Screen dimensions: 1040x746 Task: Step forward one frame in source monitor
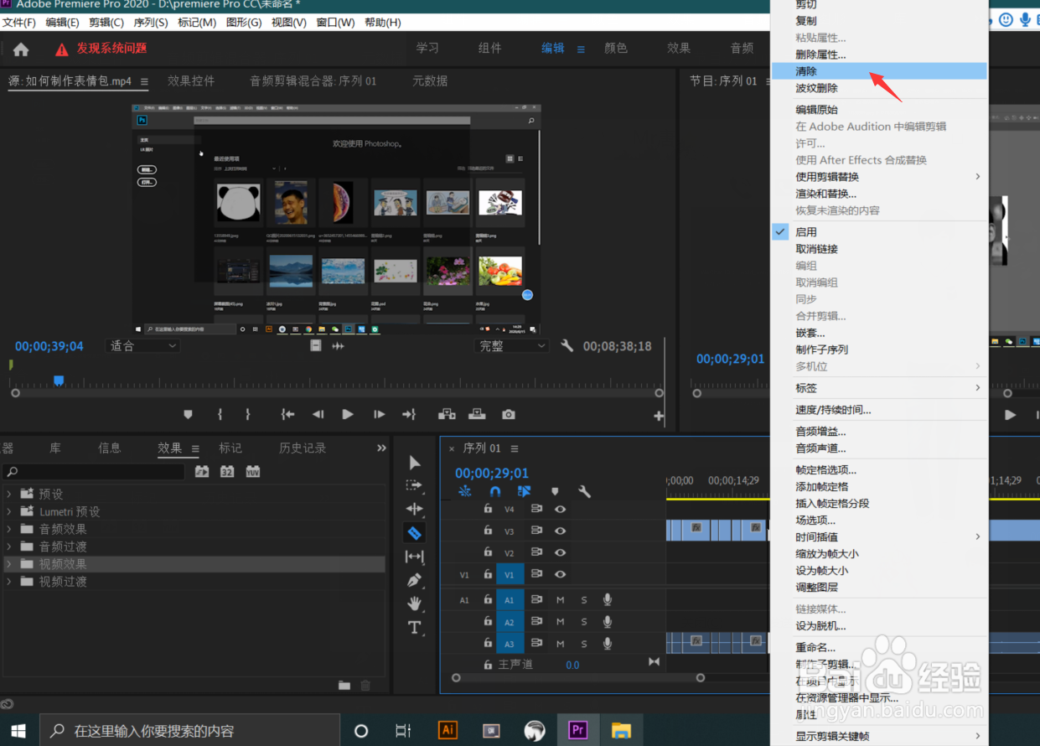379,414
